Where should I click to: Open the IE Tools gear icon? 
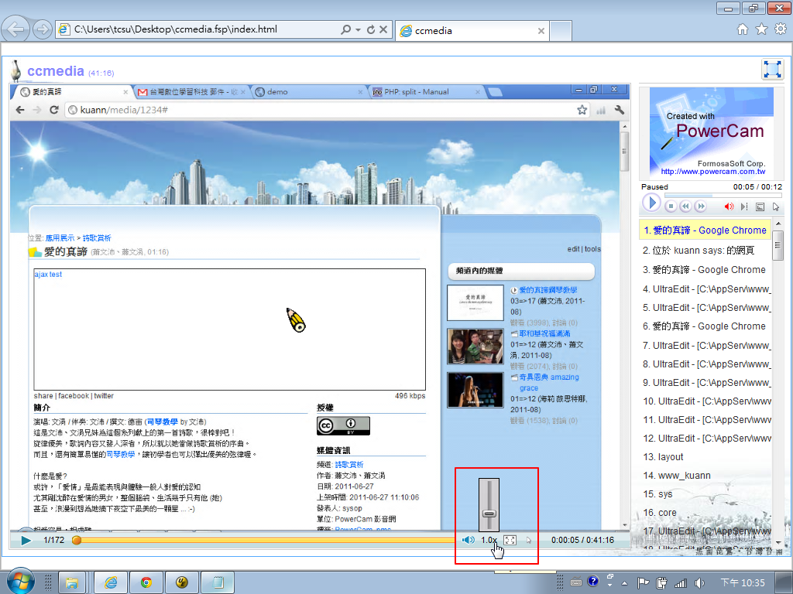coord(781,29)
